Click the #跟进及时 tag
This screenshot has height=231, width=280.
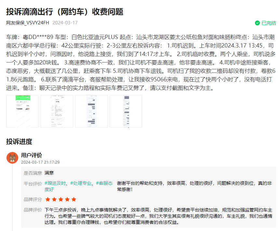point(55,183)
